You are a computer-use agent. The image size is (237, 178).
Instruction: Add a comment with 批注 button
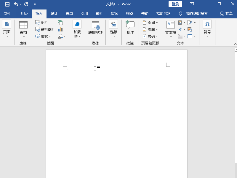coord(130,28)
